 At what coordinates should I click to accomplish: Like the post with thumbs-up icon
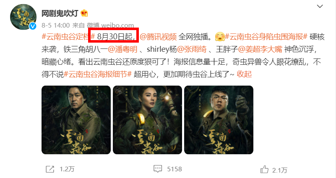point(264,170)
